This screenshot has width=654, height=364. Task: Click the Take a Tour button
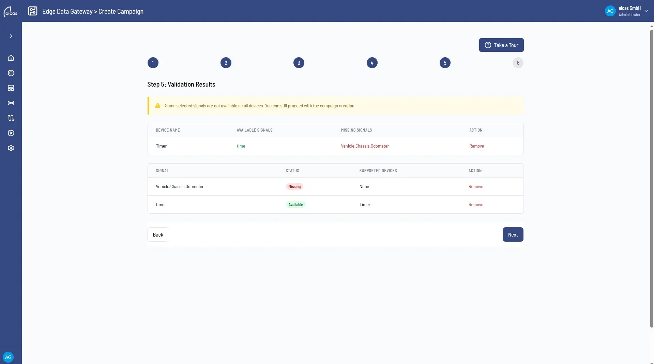(x=501, y=45)
